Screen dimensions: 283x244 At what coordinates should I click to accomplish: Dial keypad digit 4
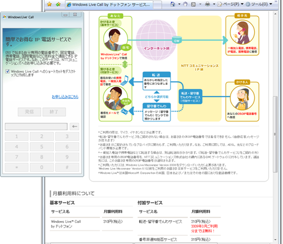coord(17,147)
